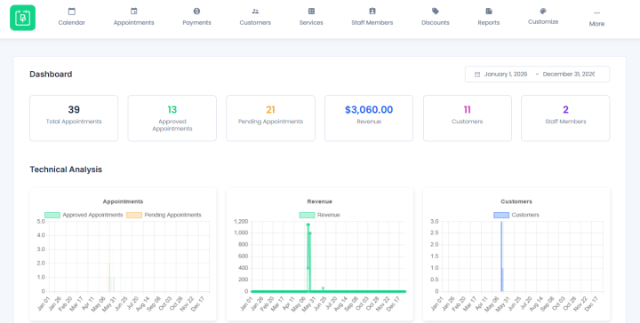Open the 39 Total Appointments card
640x323 pixels.
74,118
